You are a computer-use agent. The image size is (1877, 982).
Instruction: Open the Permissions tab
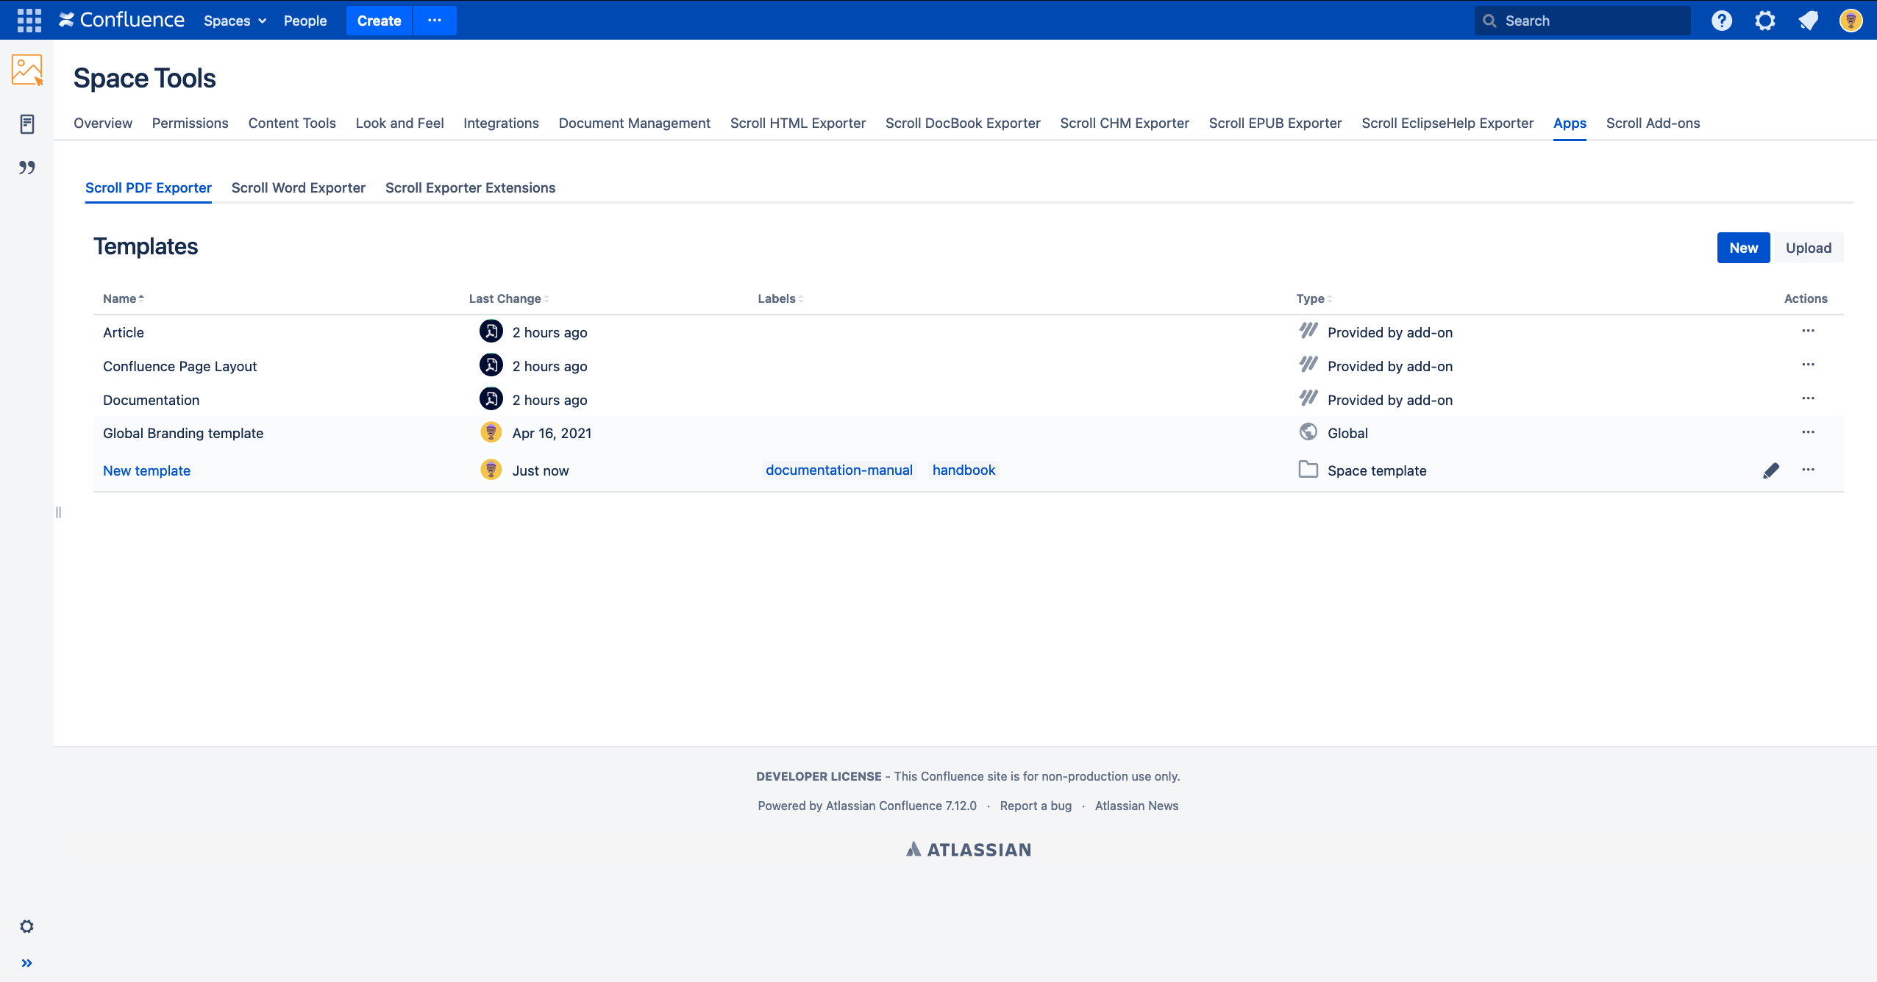190,123
